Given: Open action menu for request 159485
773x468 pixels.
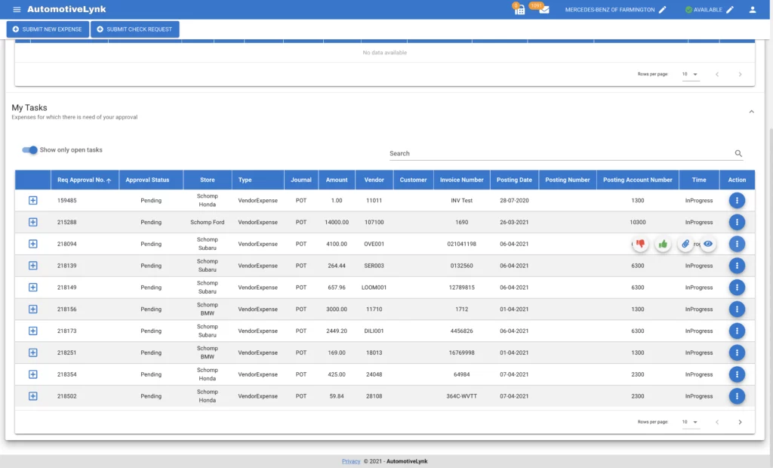Looking at the screenshot, I should coord(737,200).
